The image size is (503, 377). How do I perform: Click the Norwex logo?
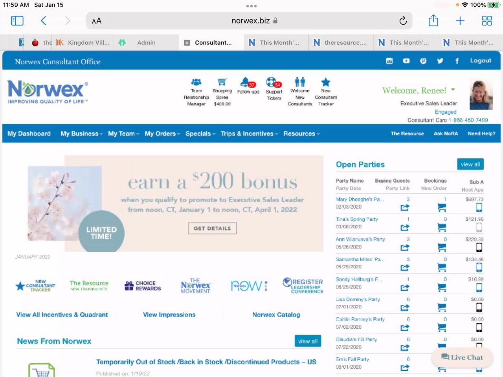click(x=48, y=92)
